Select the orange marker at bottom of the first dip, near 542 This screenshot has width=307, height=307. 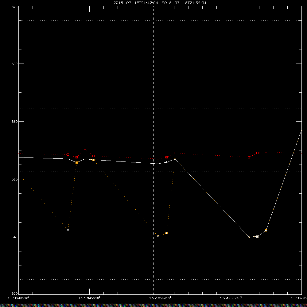(68, 230)
